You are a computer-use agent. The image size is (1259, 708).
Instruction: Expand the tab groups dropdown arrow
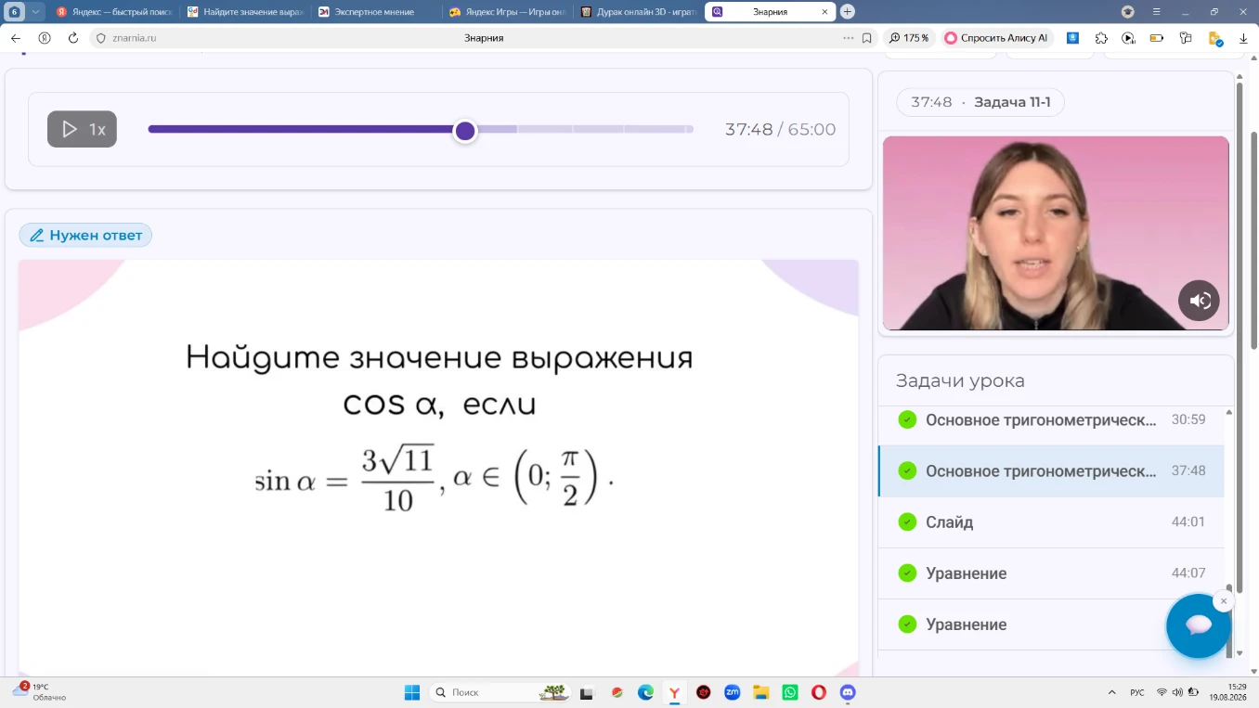pyautogui.click(x=36, y=12)
